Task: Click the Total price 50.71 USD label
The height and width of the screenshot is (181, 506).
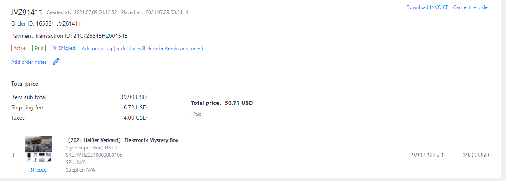Action: (222, 103)
